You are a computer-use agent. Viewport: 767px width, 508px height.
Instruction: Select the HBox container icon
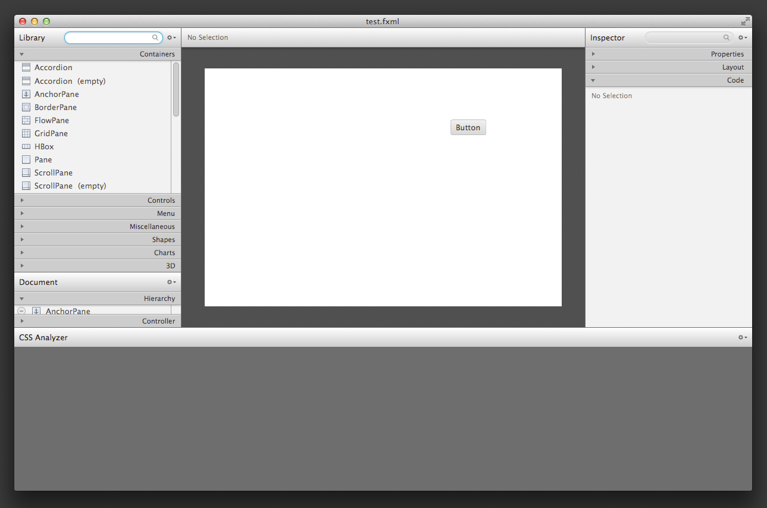point(26,146)
